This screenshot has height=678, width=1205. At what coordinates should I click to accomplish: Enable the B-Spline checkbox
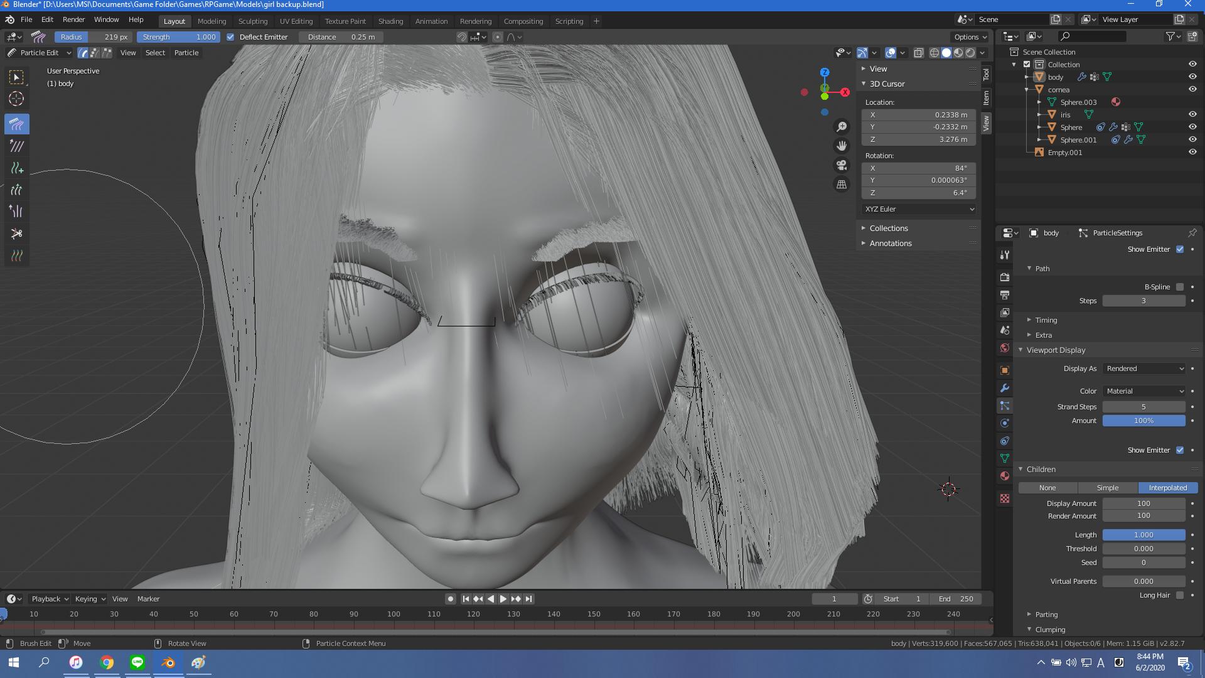(x=1180, y=287)
